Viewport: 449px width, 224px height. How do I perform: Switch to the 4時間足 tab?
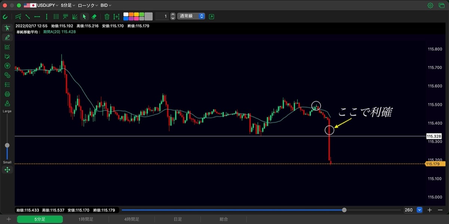click(x=132, y=220)
